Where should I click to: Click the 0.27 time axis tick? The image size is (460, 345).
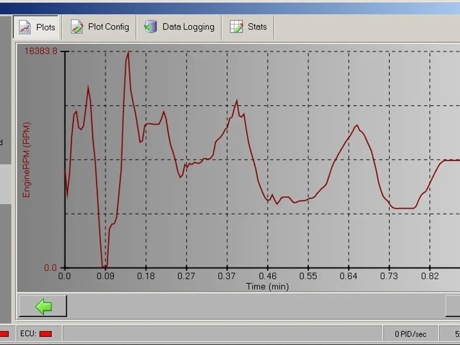[186, 276]
